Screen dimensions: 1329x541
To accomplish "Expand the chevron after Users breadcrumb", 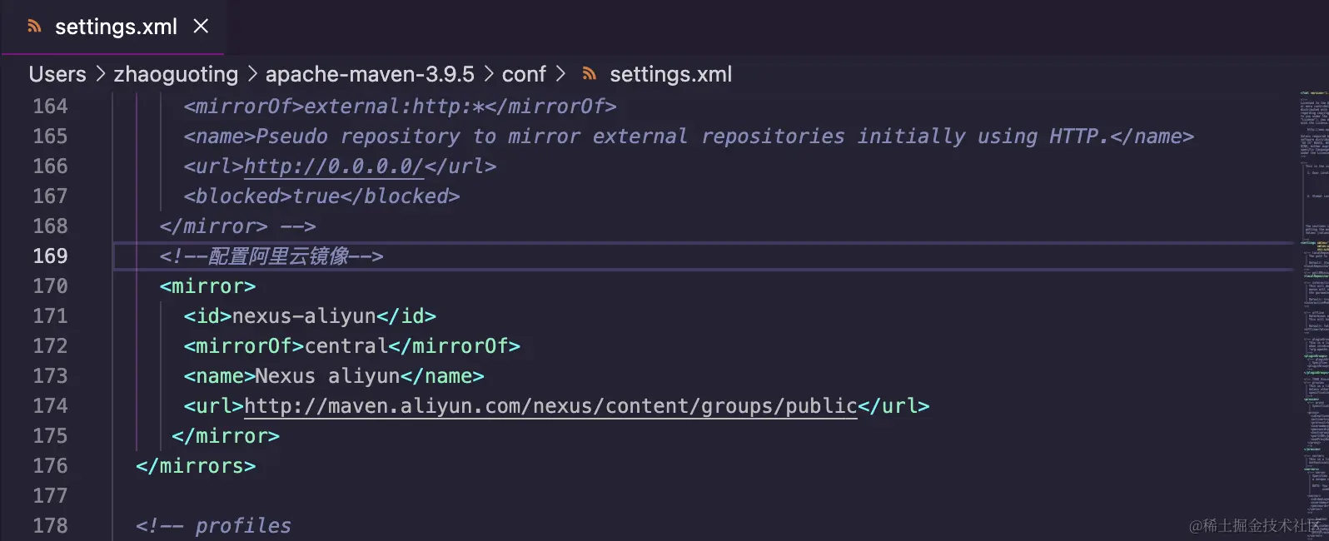I will 100,74.
